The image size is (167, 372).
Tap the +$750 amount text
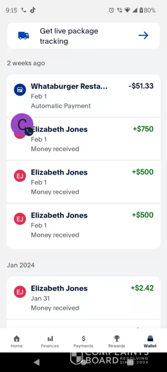click(143, 129)
